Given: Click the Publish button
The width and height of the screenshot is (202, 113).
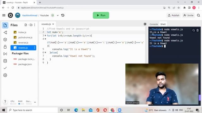Looking at the screenshot, I should 174,15.
